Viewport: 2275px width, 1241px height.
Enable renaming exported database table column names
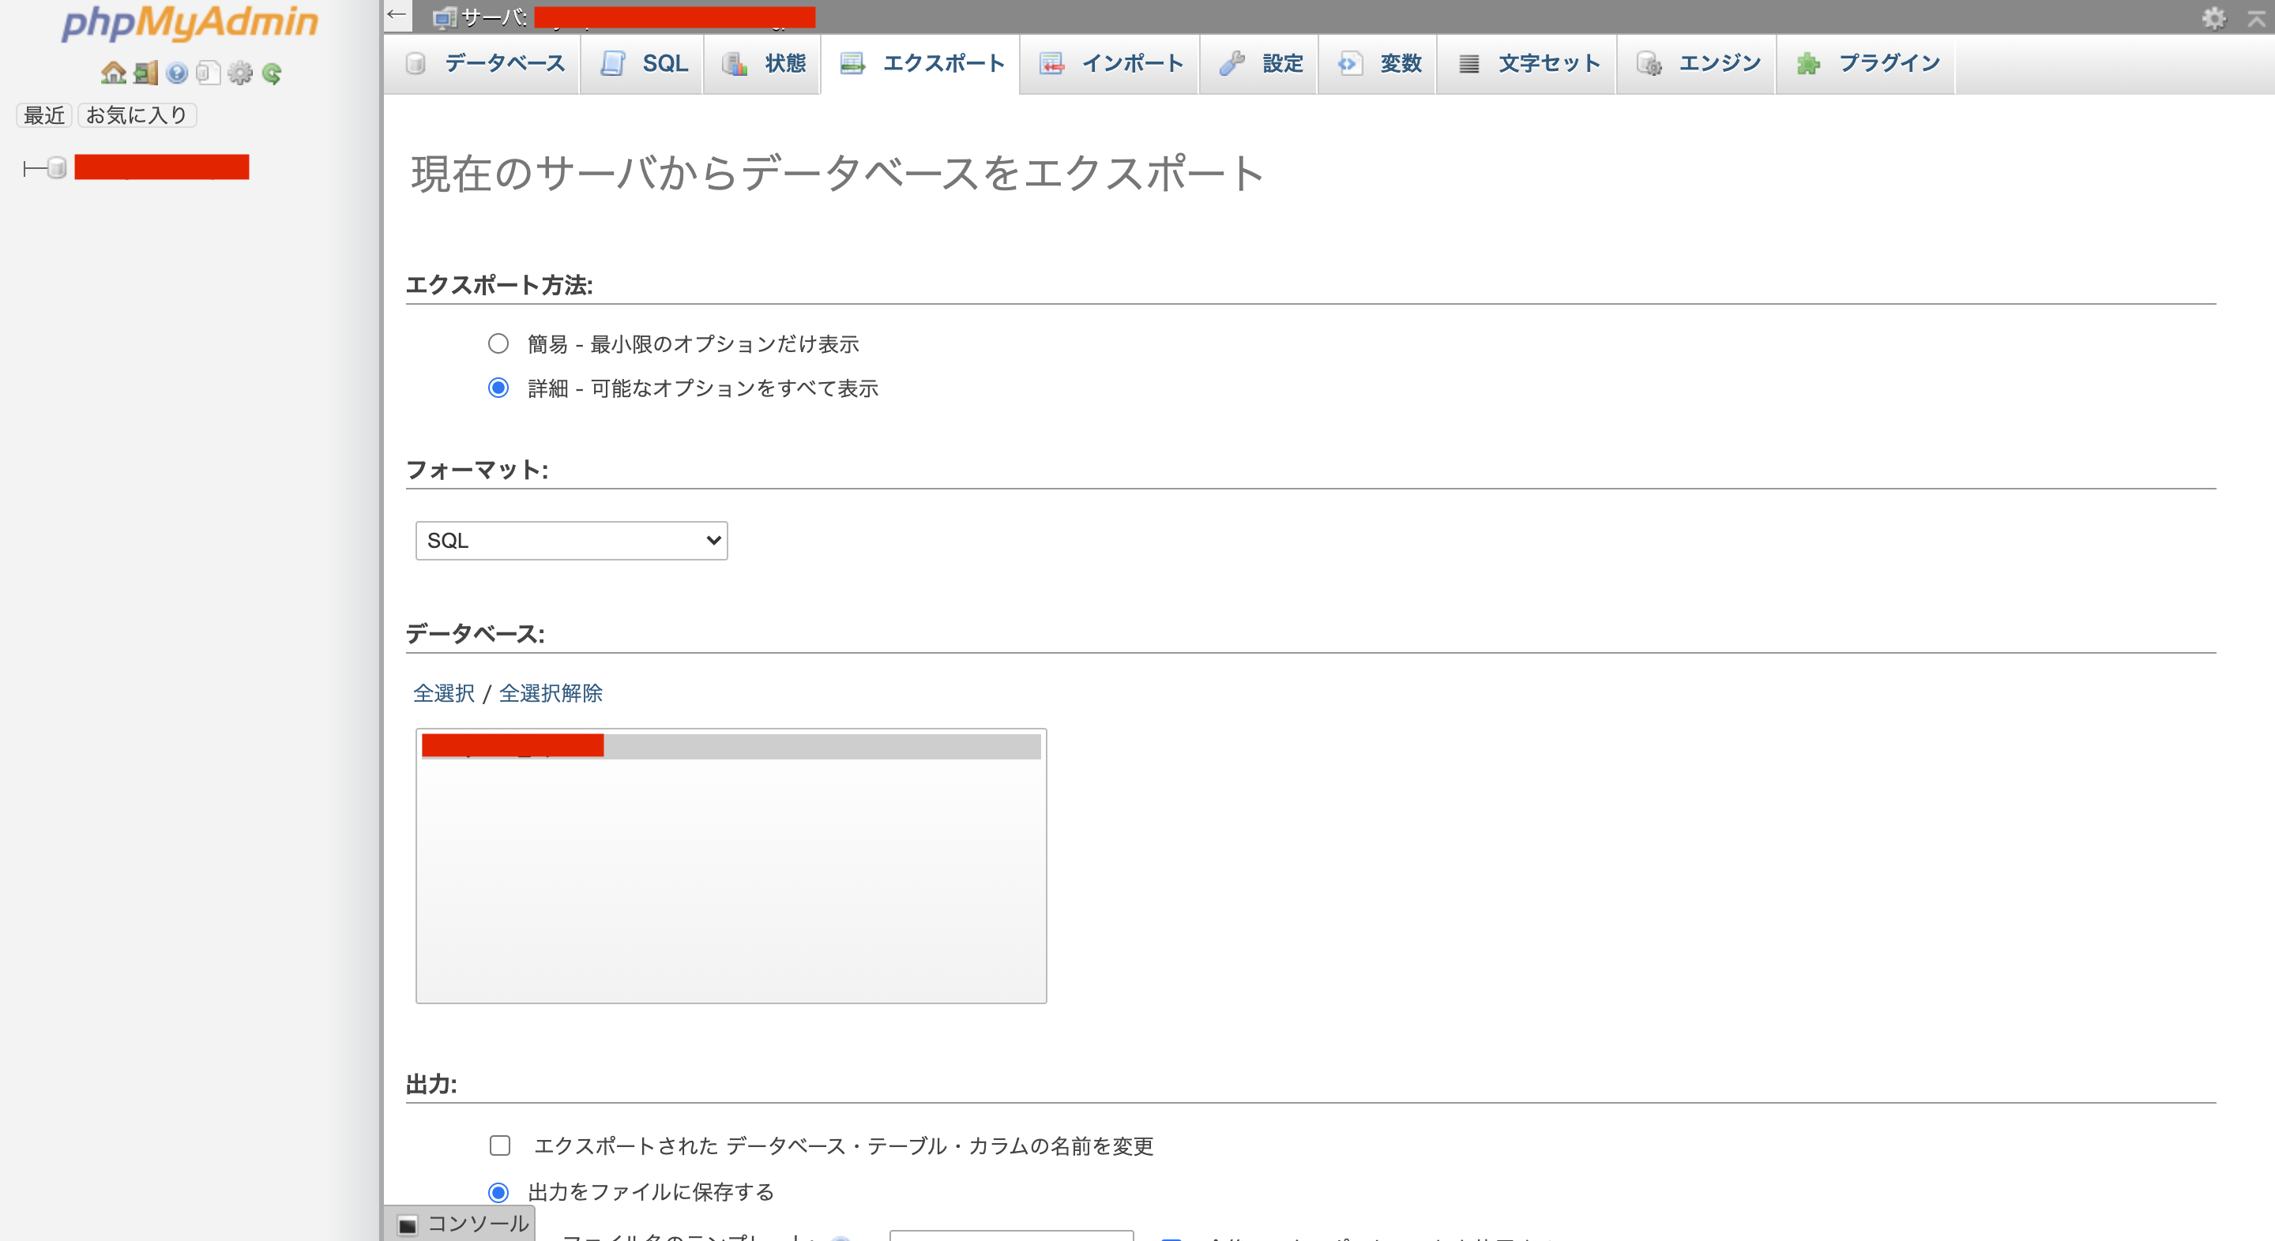click(x=499, y=1145)
